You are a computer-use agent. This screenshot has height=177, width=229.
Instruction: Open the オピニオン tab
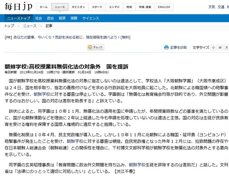(78, 7)
